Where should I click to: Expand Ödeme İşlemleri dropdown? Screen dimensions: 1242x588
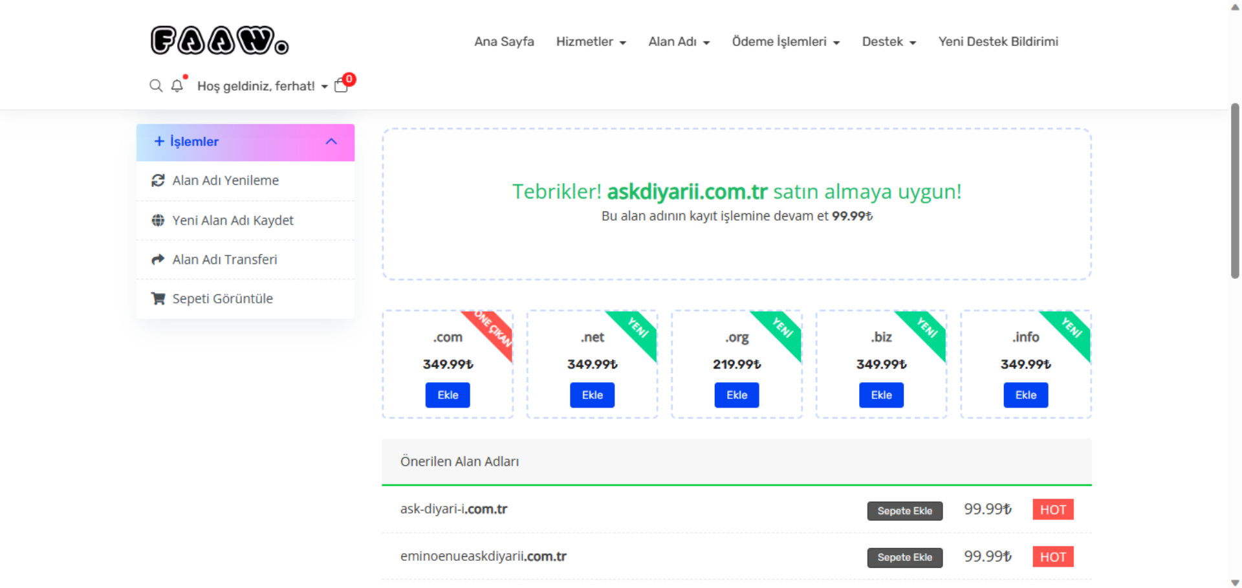click(786, 41)
